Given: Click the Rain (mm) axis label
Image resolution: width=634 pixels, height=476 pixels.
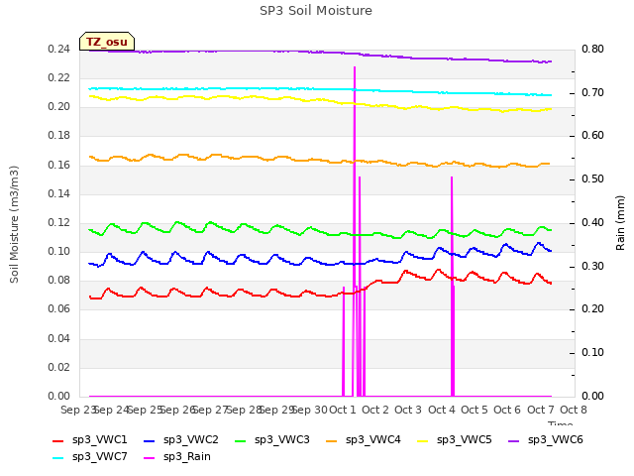Looking at the screenshot, I should pos(620,223).
